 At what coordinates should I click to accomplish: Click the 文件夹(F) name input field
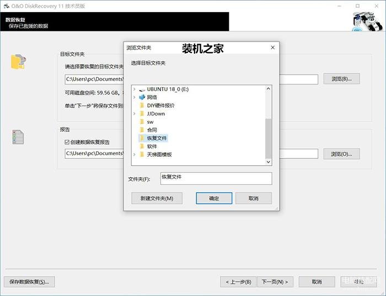tap(216, 178)
